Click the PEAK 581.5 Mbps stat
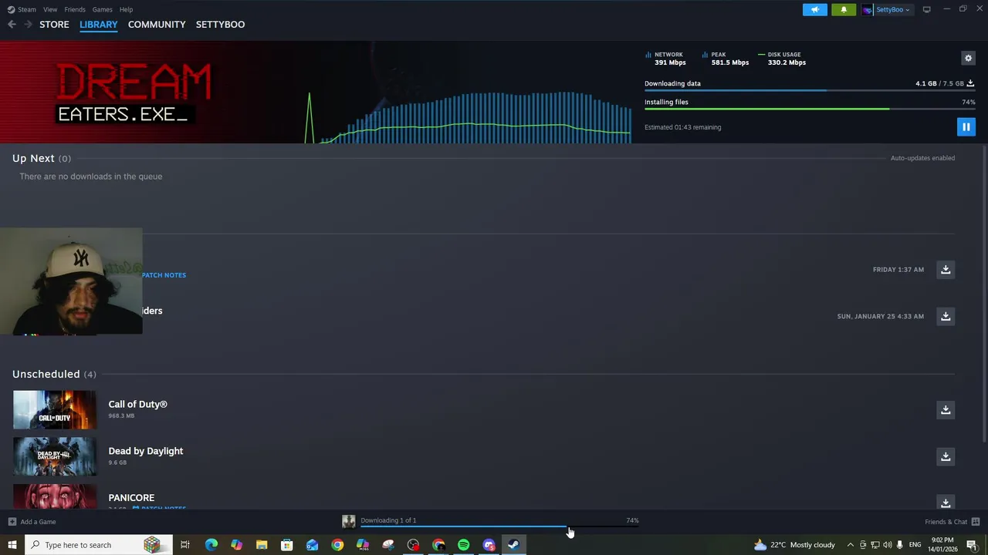The width and height of the screenshot is (988, 555). 726,59
